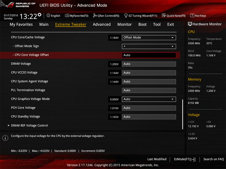Open the Offset Mode Sign dropdown
Image resolution: width=226 pixels, height=169 pixels.
pos(149,46)
